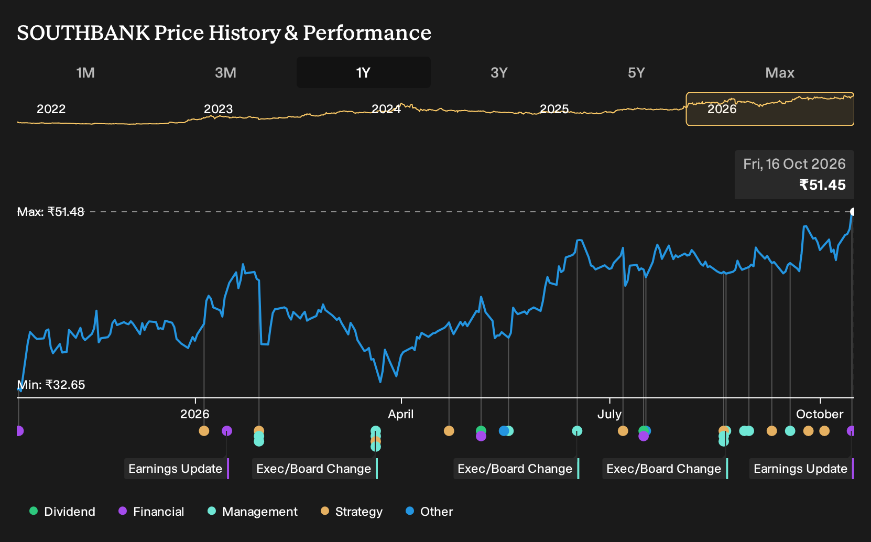Click the highlighted 2026 window in overview chart

point(770,109)
